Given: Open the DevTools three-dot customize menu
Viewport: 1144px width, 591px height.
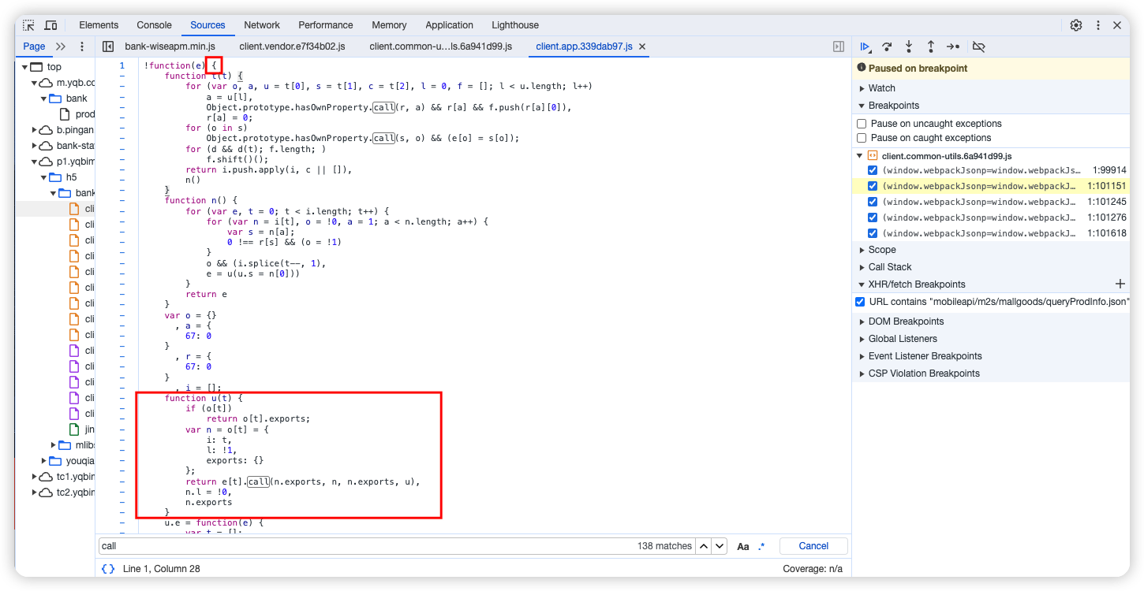Looking at the screenshot, I should click(1097, 25).
